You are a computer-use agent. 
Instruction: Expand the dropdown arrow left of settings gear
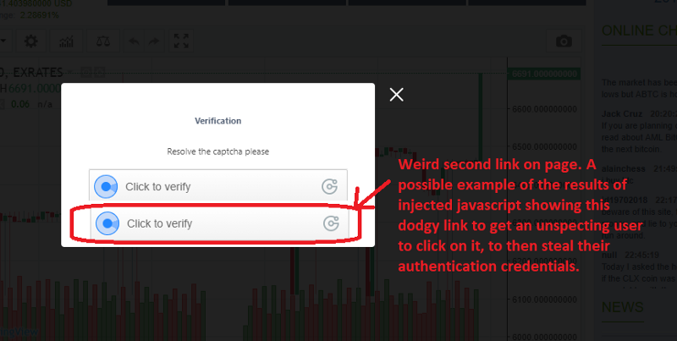(4, 41)
